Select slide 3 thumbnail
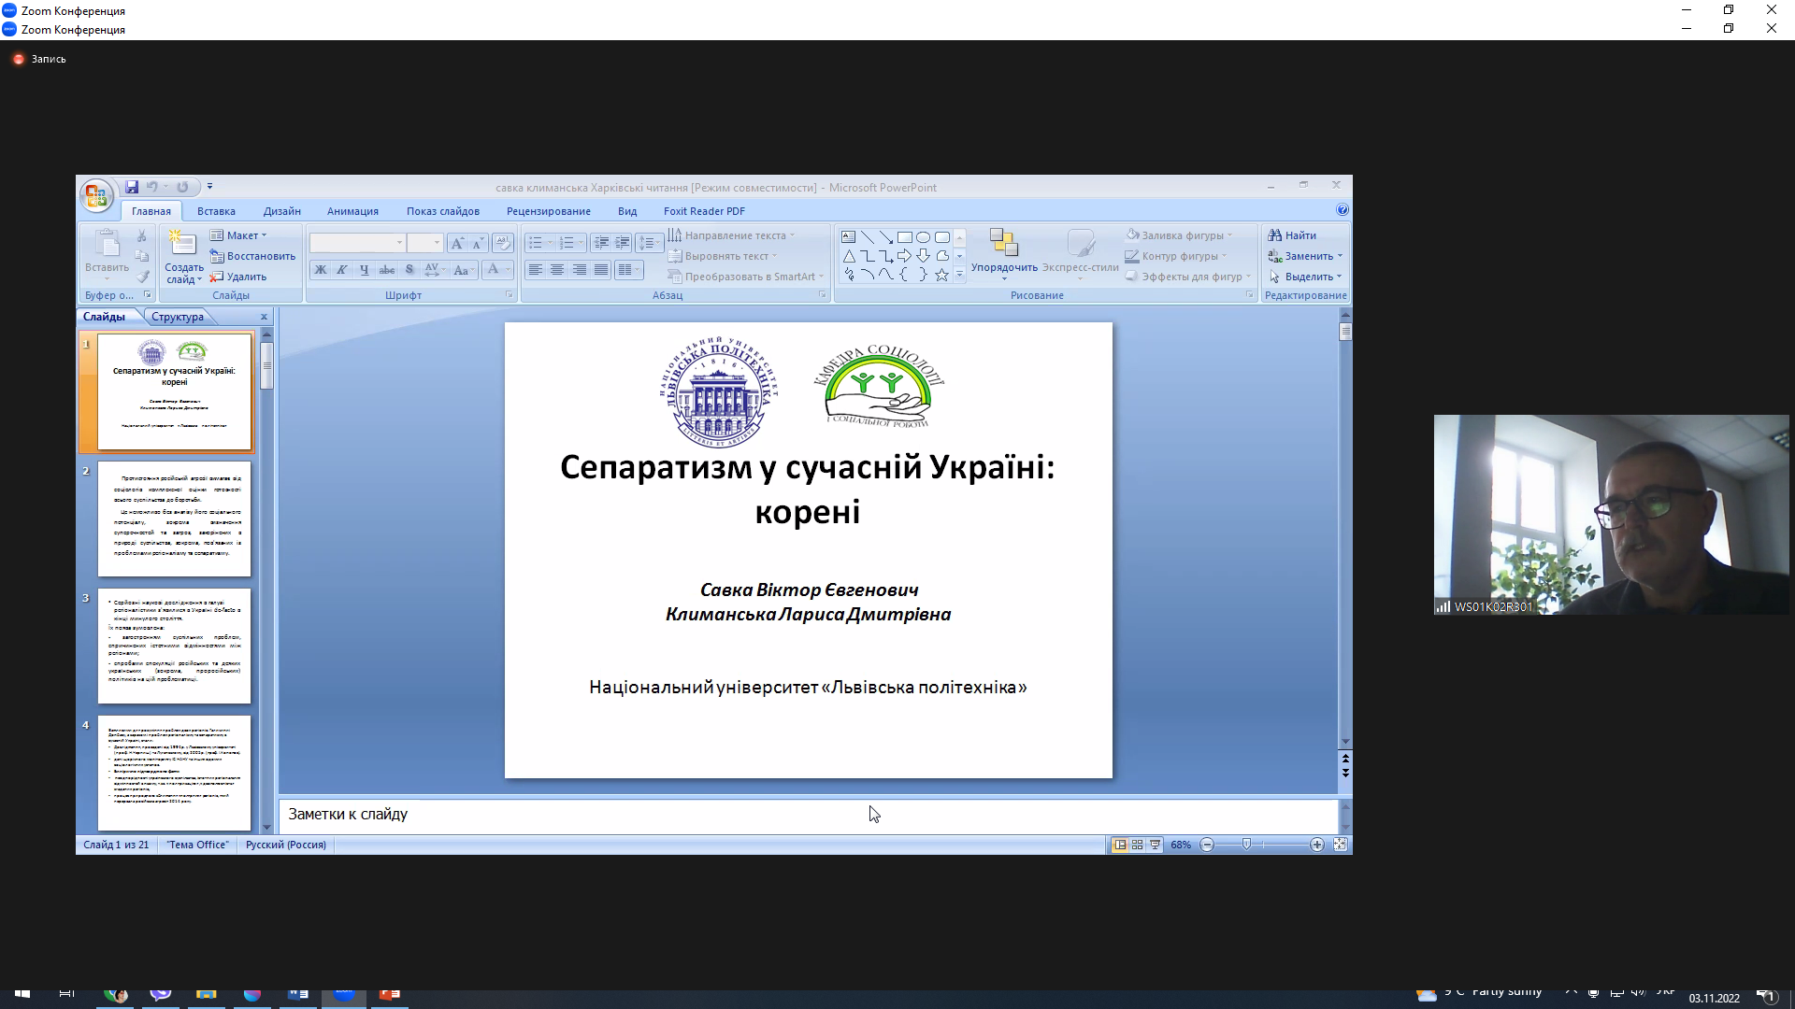The width and height of the screenshot is (1795, 1009). (x=175, y=646)
